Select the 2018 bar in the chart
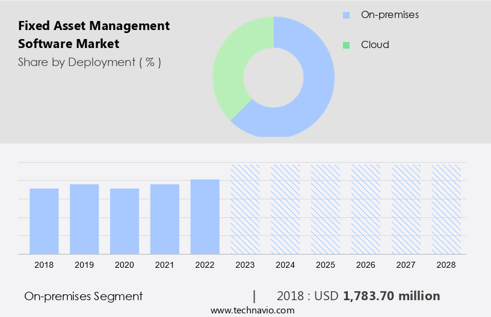Viewport: 491px width, 317px height. pyautogui.click(x=44, y=221)
